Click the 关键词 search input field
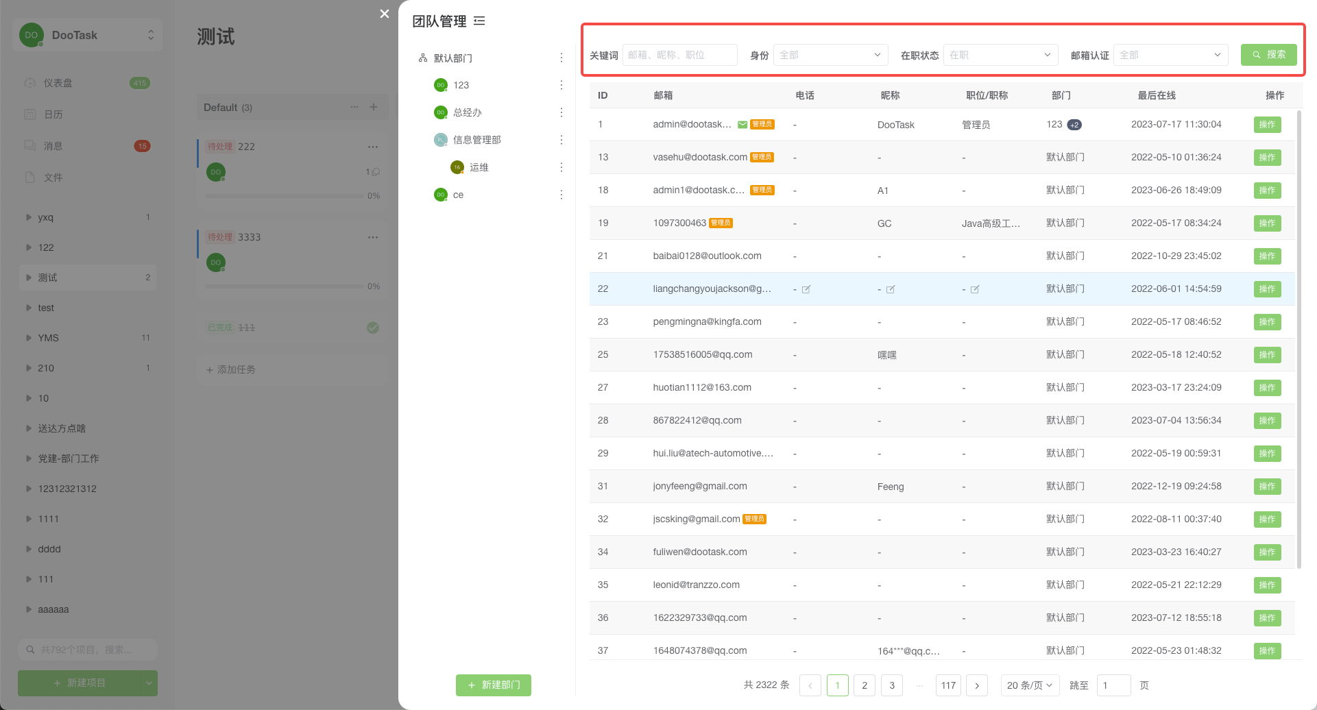Viewport: 1317px width, 710px height. coord(679,55)
